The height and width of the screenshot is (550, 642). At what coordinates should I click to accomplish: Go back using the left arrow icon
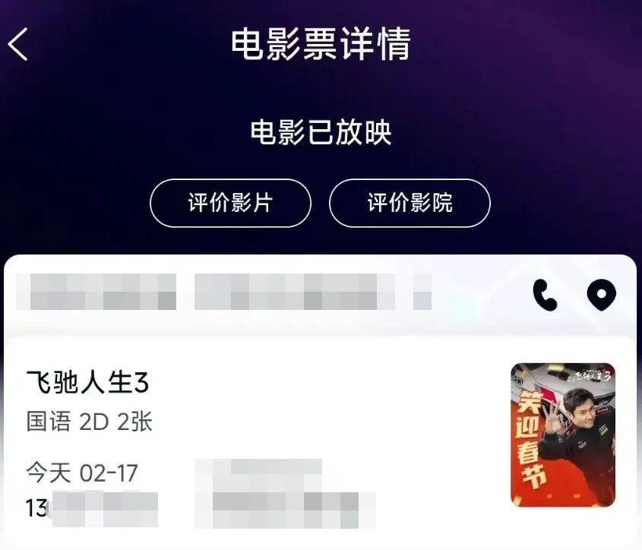pos(17,44)
